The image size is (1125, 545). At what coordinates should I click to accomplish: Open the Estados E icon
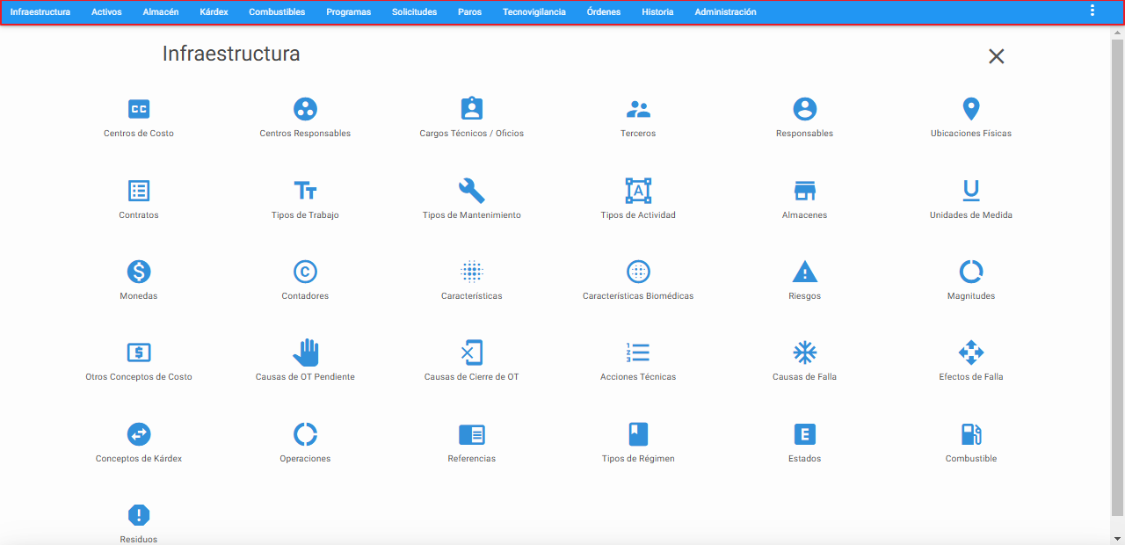pyautogui.click(x=805, y=434)
